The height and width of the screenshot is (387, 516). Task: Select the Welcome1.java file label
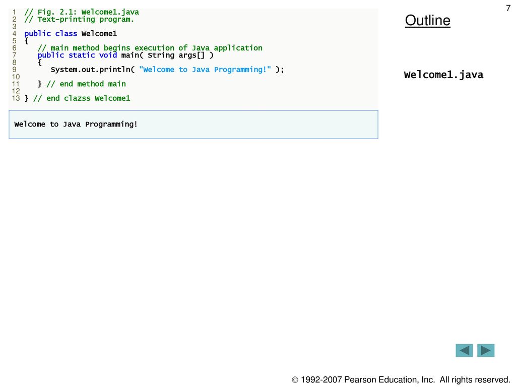(443, 75)
